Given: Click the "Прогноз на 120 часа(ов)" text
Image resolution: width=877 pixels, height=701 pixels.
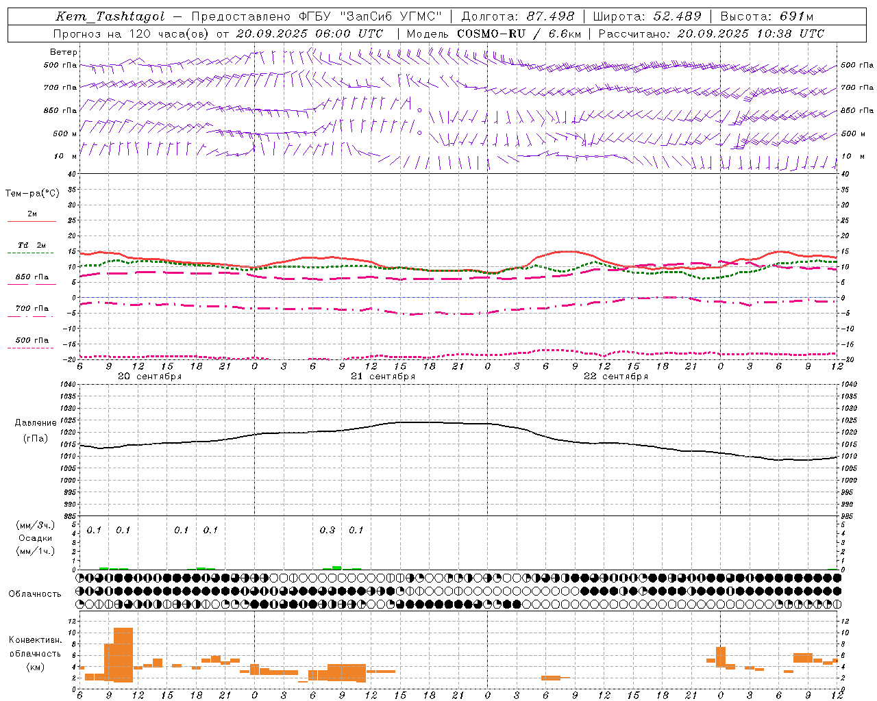Looking at the screenshot, I should 132,34.
